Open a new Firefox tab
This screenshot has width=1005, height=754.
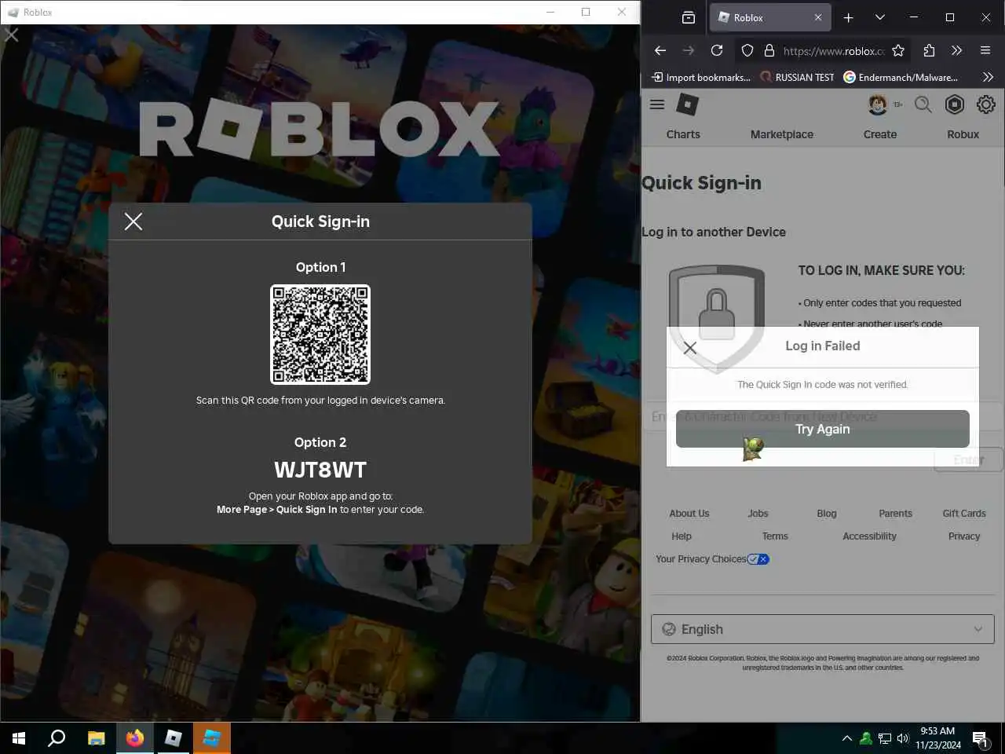click(x=848, y=17)
